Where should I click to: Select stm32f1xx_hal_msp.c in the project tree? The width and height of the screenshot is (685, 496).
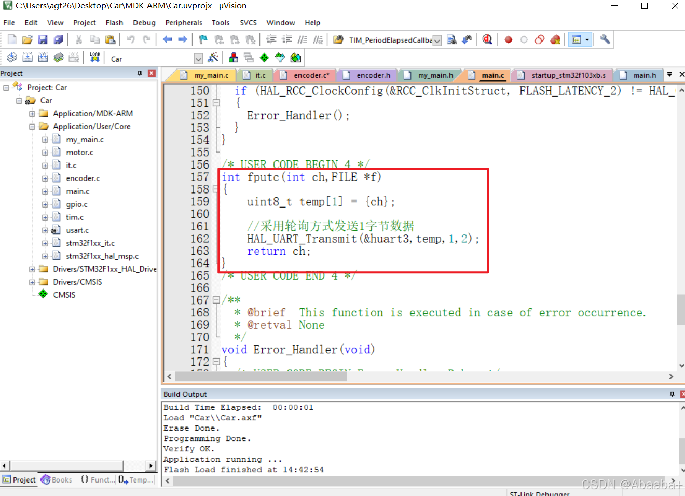pos(102,256)
